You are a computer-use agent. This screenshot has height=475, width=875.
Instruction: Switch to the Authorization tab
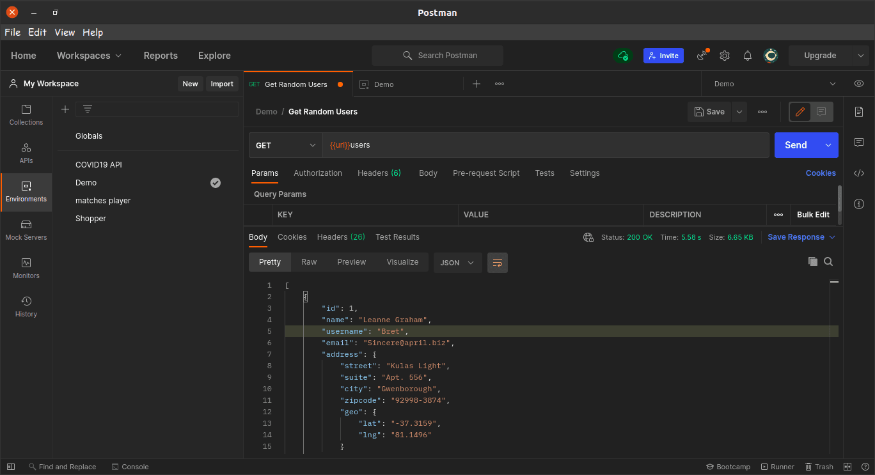(x=318, y=173)
